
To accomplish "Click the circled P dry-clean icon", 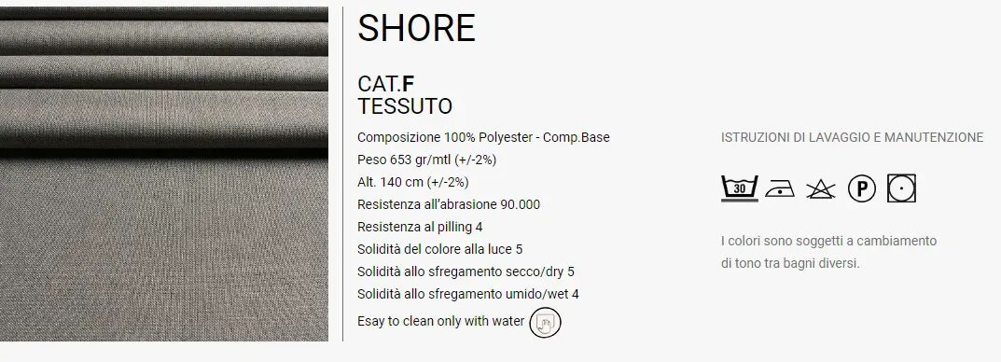I will 862,189.
